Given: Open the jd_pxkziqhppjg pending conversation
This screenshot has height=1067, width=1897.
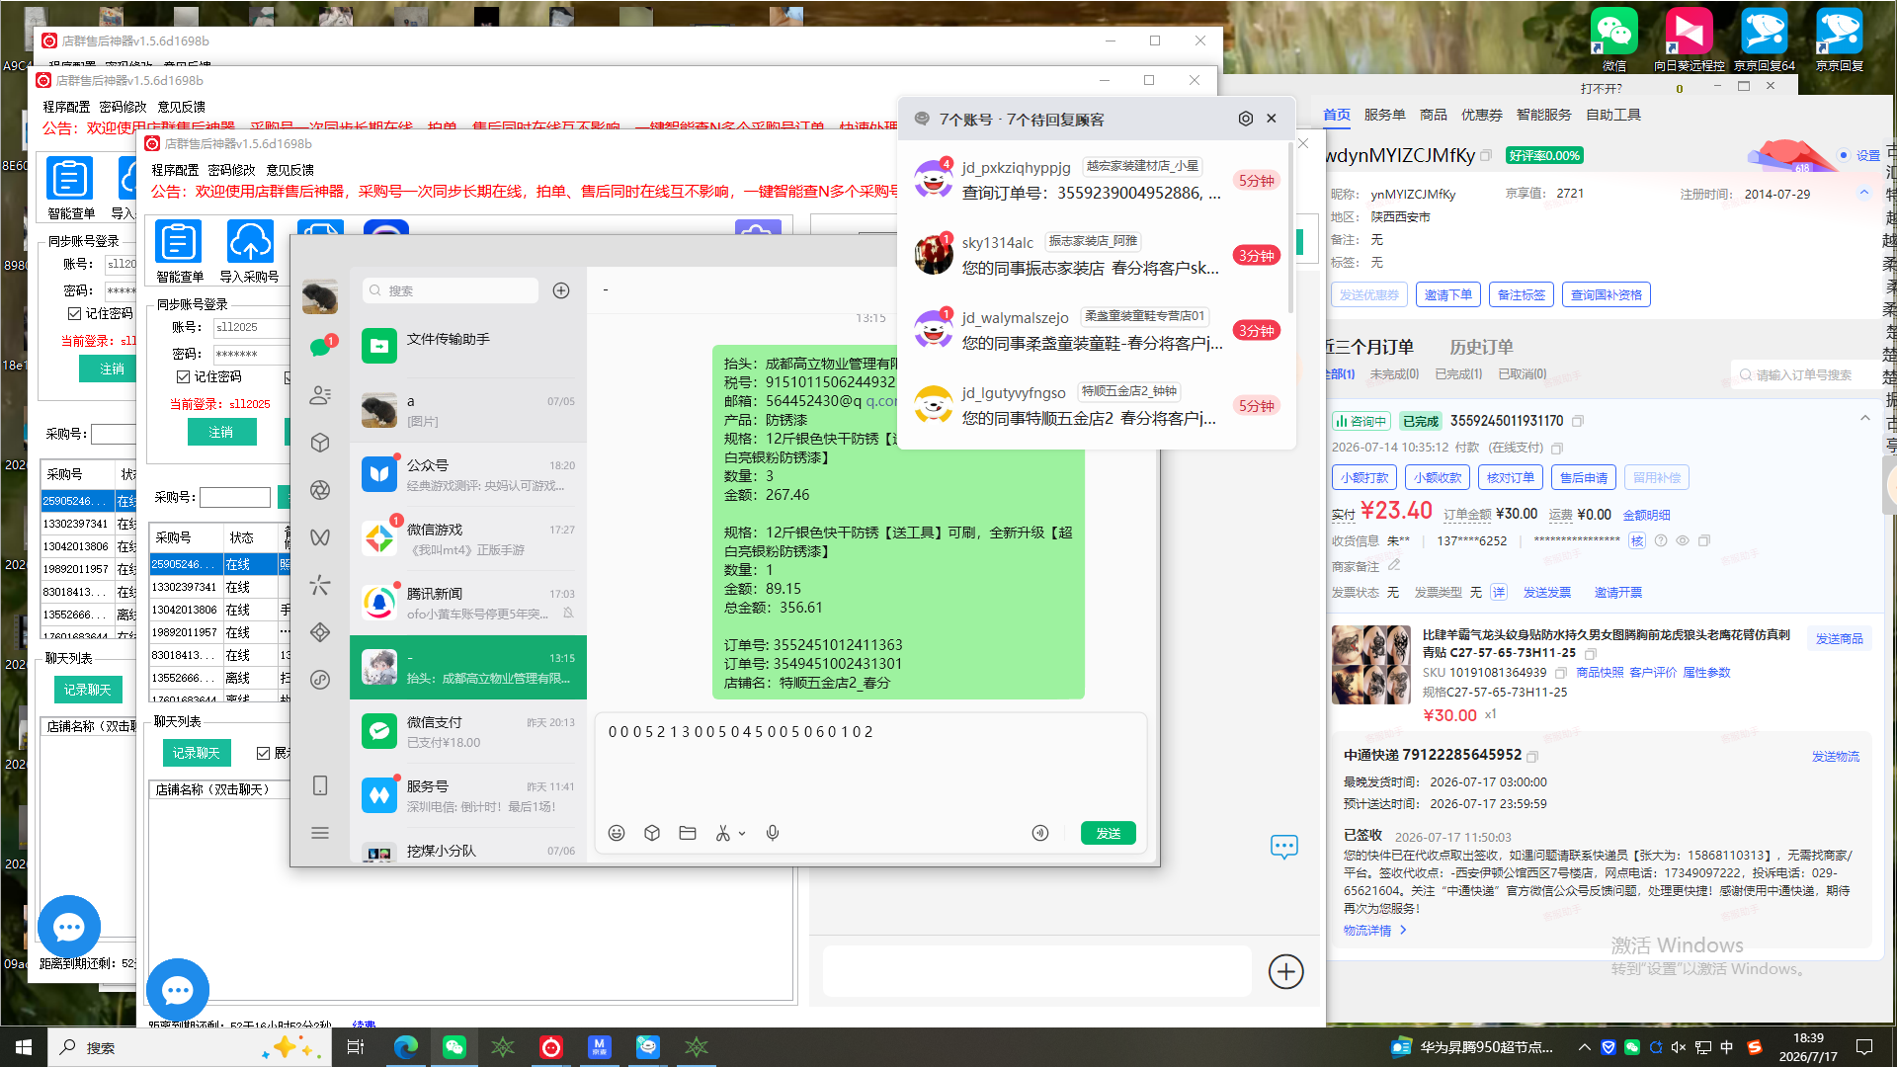Looking at the screenshot, I should [1095, 180].
